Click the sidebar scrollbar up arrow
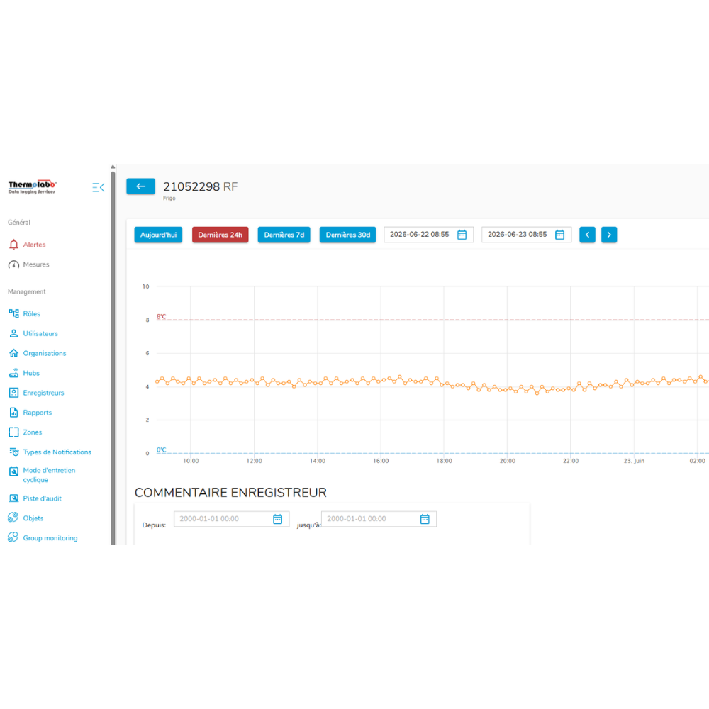The width and height of the screenshot is (709, 709). [x=113, y=167]
